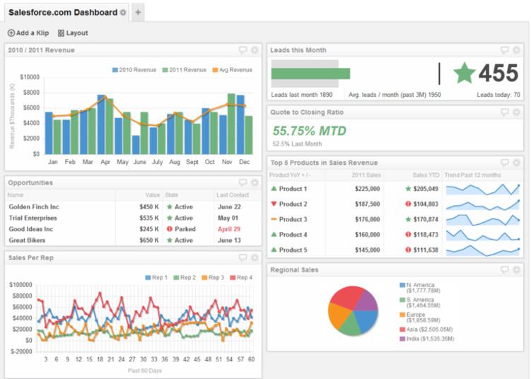This screenshot has width=531, height=379.
Task: Click the green star next to 455
Action: [x=465, y=73]
